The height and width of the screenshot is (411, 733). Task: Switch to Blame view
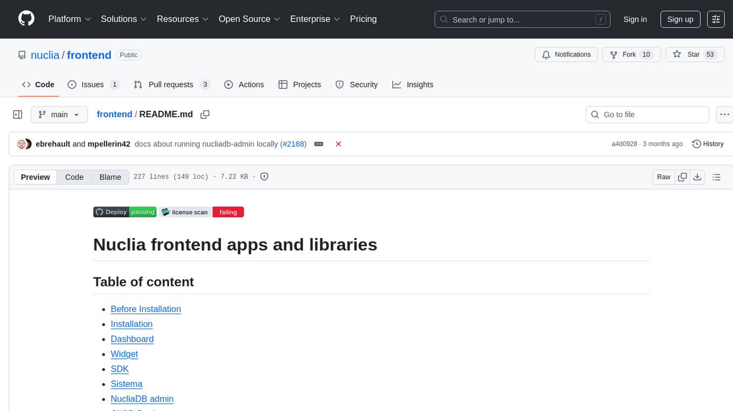(x=110, y=177)
